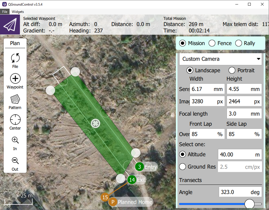Click the paper plane Fly view icon
The image size is (269, 210).
(x=10, y=24)
